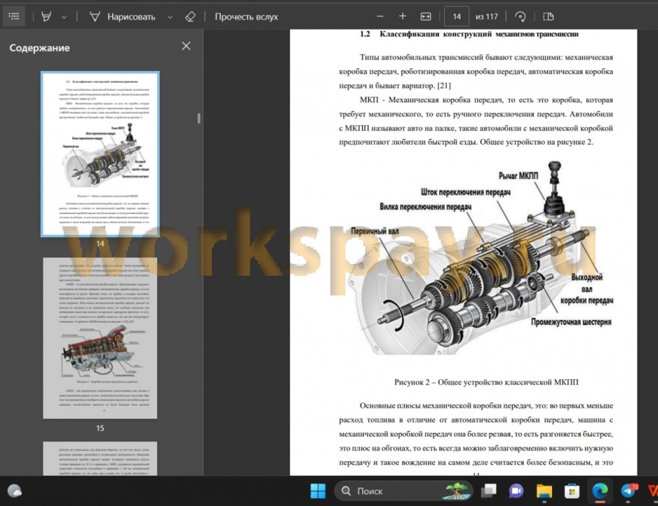Toggle the table of contents sidebar

click(14, 16)
